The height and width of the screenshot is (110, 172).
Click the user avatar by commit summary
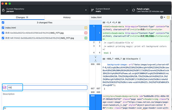pos(4,88)
